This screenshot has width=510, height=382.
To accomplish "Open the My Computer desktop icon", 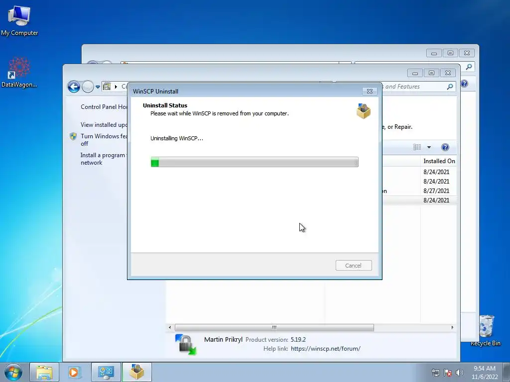I will (x=19, y=20).
